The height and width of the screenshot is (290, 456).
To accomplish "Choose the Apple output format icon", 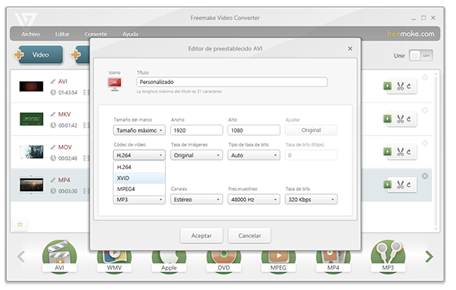I will [169, 262].
